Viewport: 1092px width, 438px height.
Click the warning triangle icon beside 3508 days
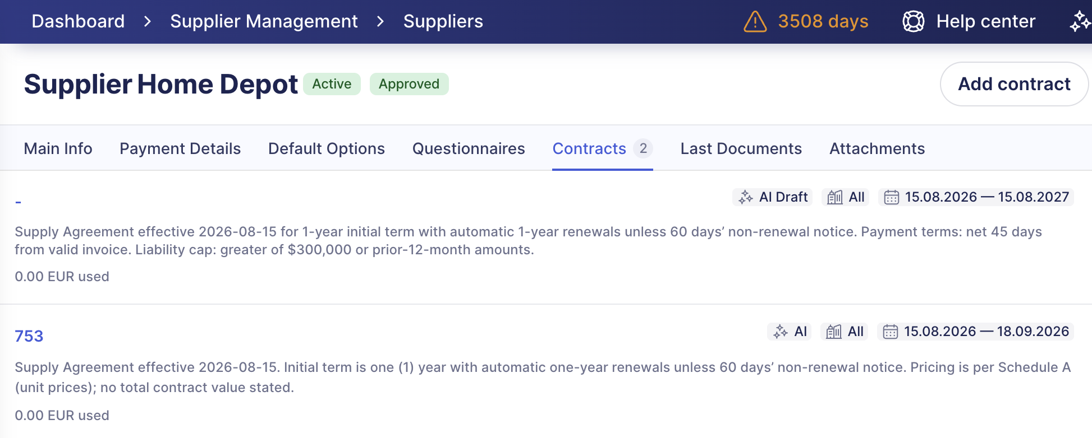[x=755, y=22]
